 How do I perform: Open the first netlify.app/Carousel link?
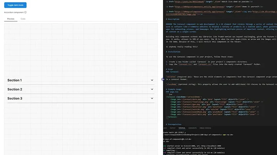pos(200,7)
